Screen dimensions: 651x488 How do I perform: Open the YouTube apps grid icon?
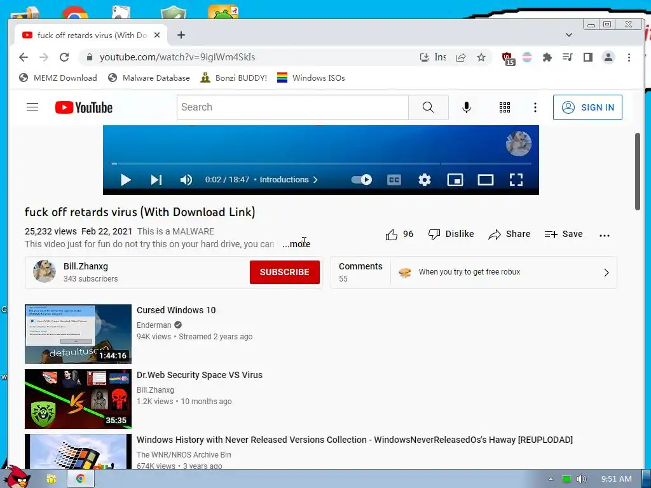[504, 107]
